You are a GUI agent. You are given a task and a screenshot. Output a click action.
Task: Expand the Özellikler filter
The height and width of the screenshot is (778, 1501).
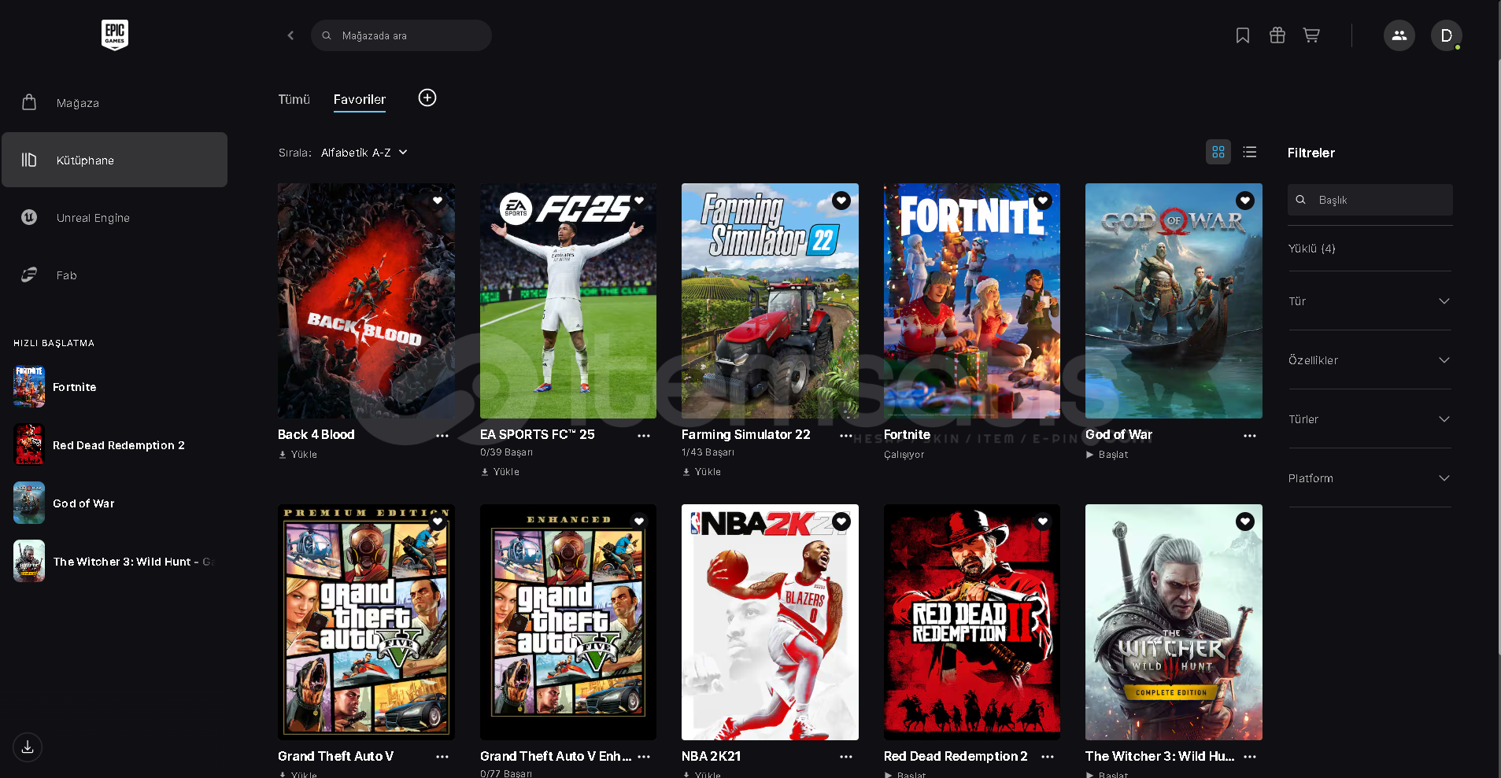click(x=1370, y=360)
